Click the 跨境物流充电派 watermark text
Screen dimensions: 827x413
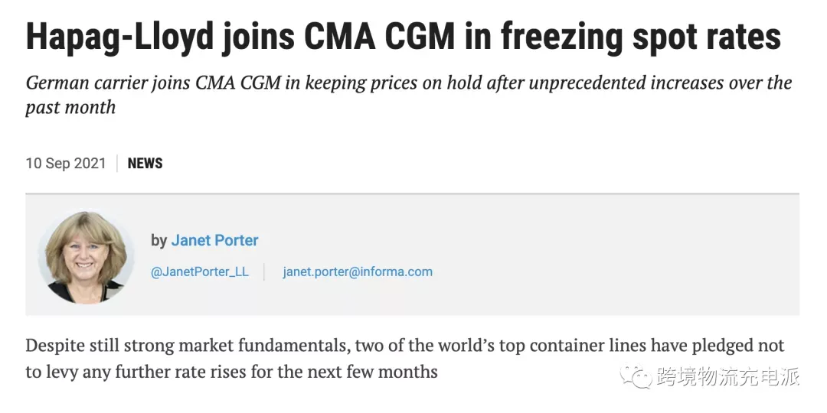[x=728, y=376]
